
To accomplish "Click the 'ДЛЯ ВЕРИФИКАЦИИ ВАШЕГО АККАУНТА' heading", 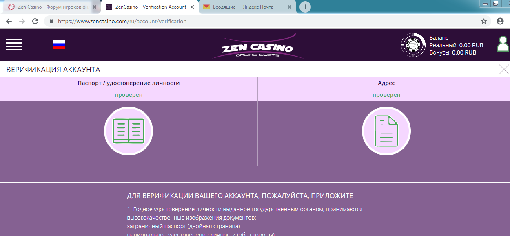I will (x=240, y=196).
